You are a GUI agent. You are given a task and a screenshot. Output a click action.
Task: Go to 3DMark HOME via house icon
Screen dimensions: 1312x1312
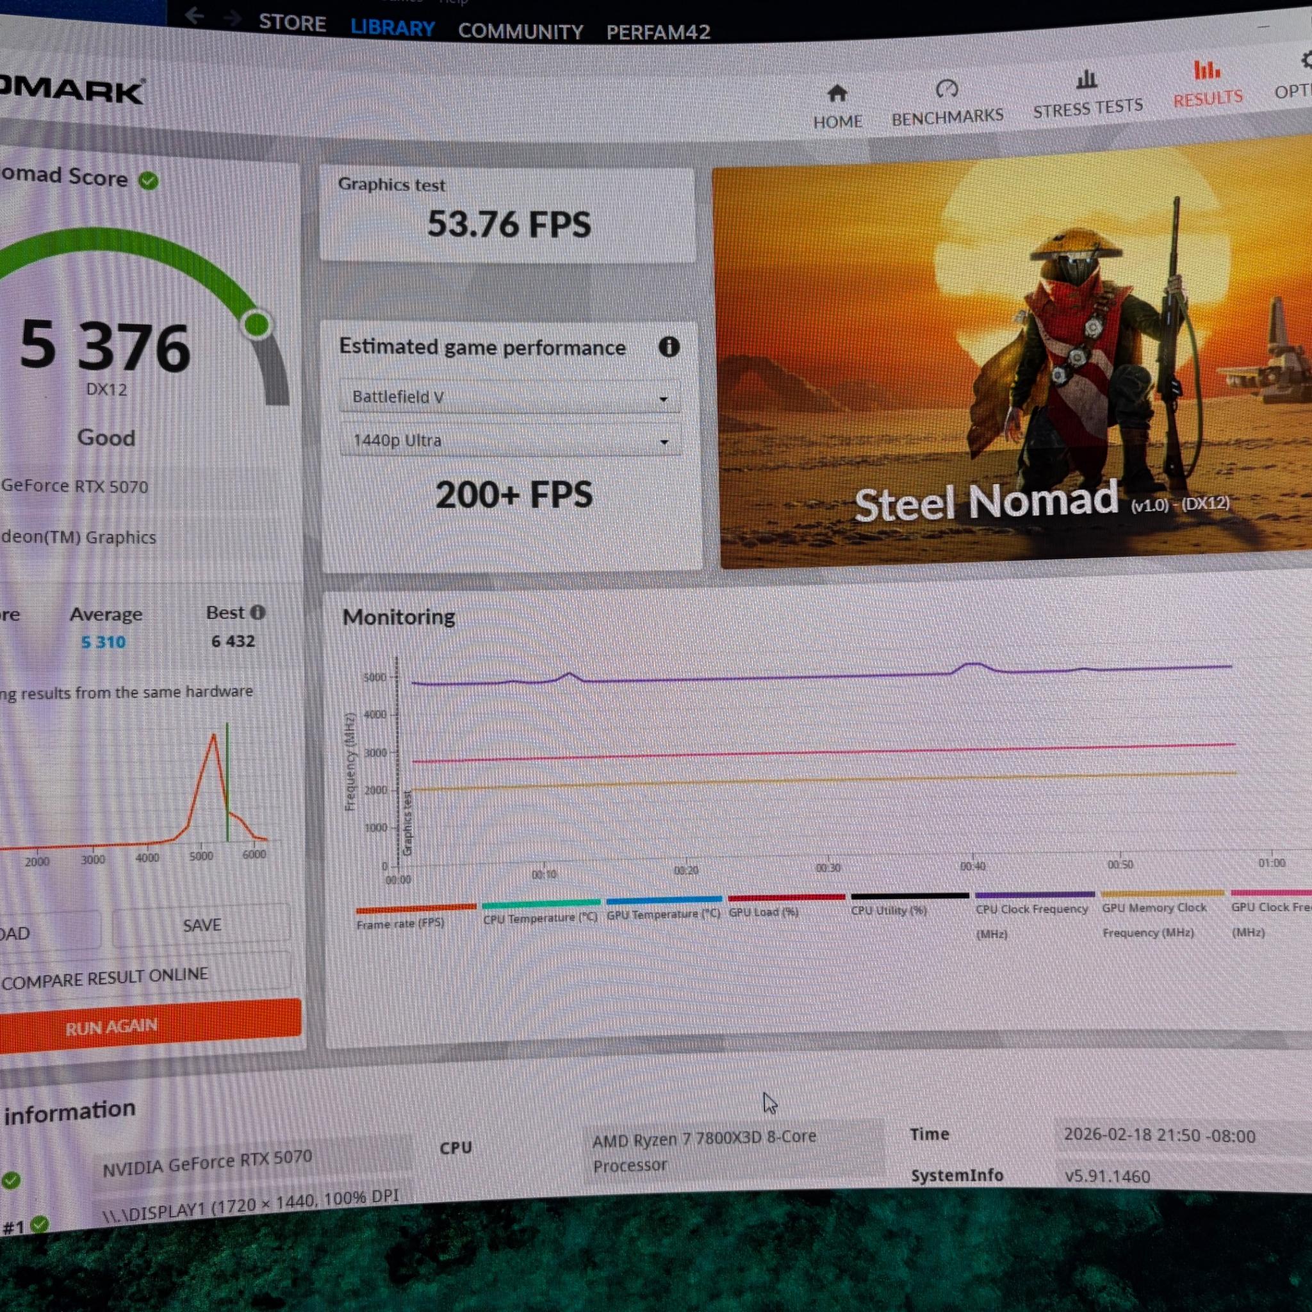point(837,107)
